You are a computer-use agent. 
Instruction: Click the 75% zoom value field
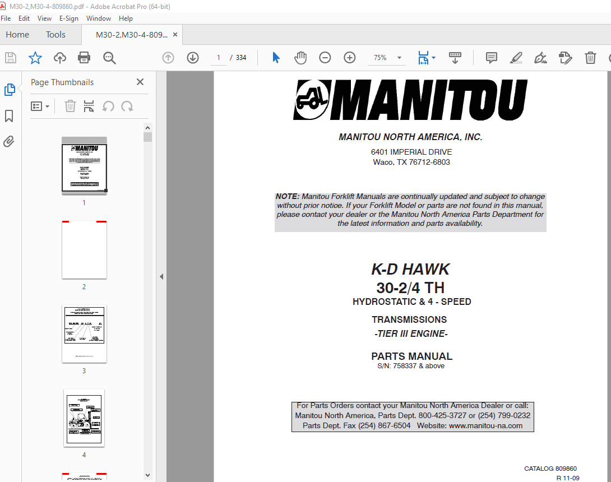pyautogui.click(x=380, y=58)
